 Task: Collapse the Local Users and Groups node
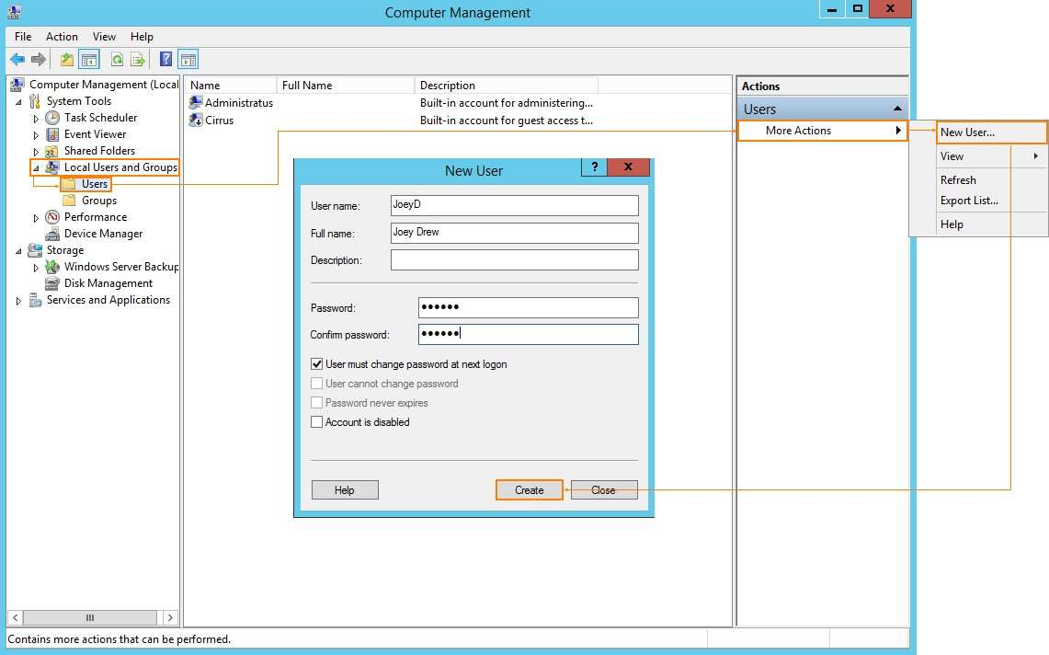(36, 168)
